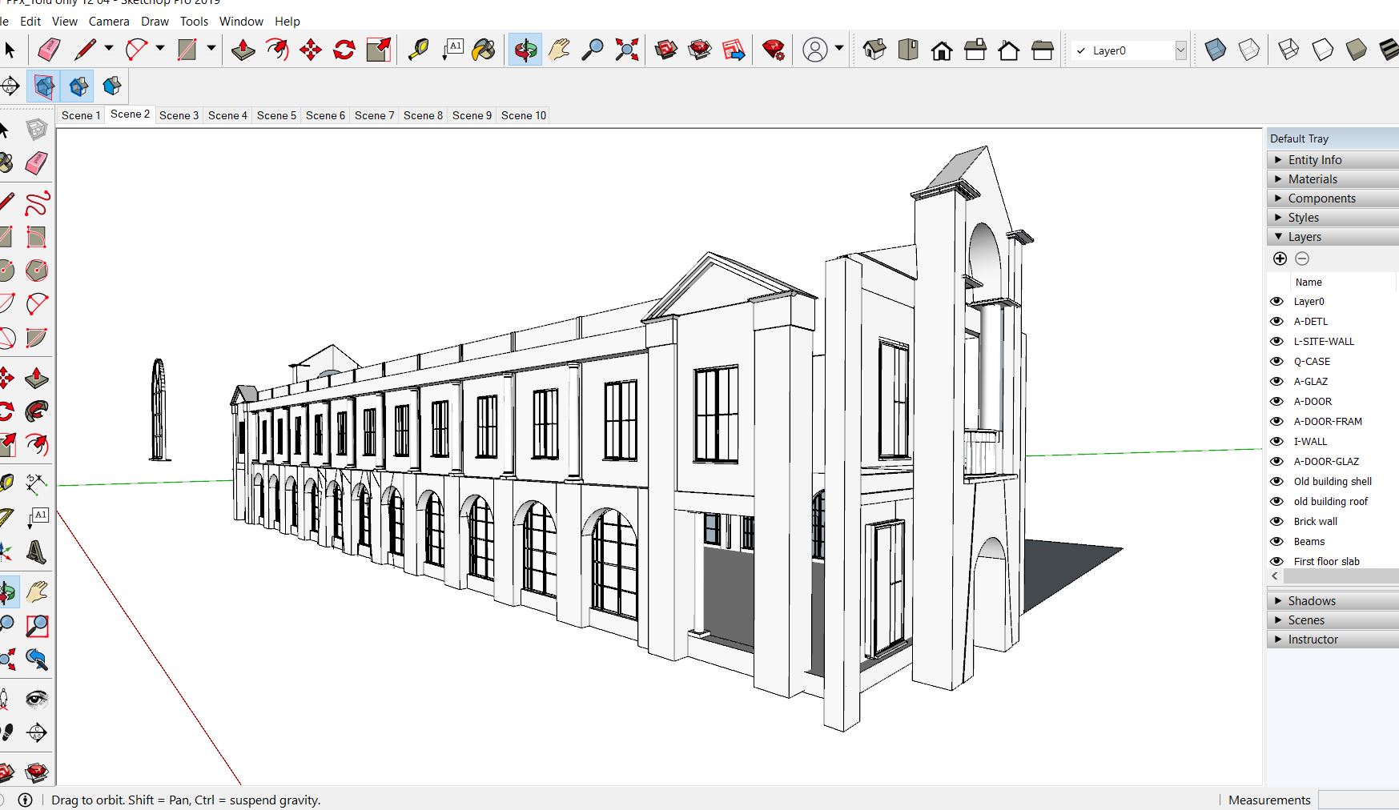Expand the Scenes panel

pos(1333,620)
